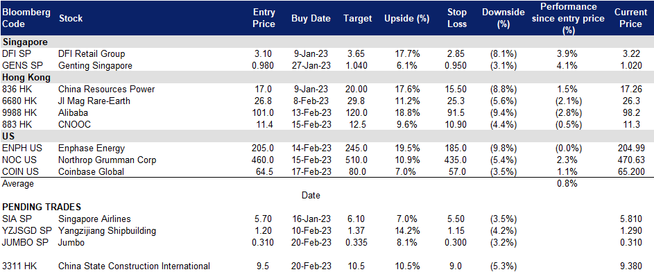Click the Hong Kong section row
Image resolution: width=654 pixels, height=272 pixels.
point(327,77)
